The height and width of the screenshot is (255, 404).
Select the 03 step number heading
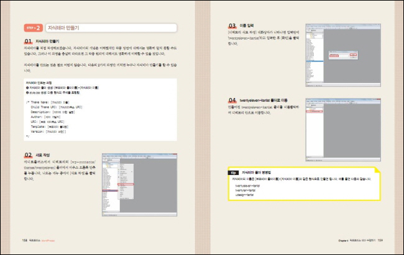[x=232, y=26]
